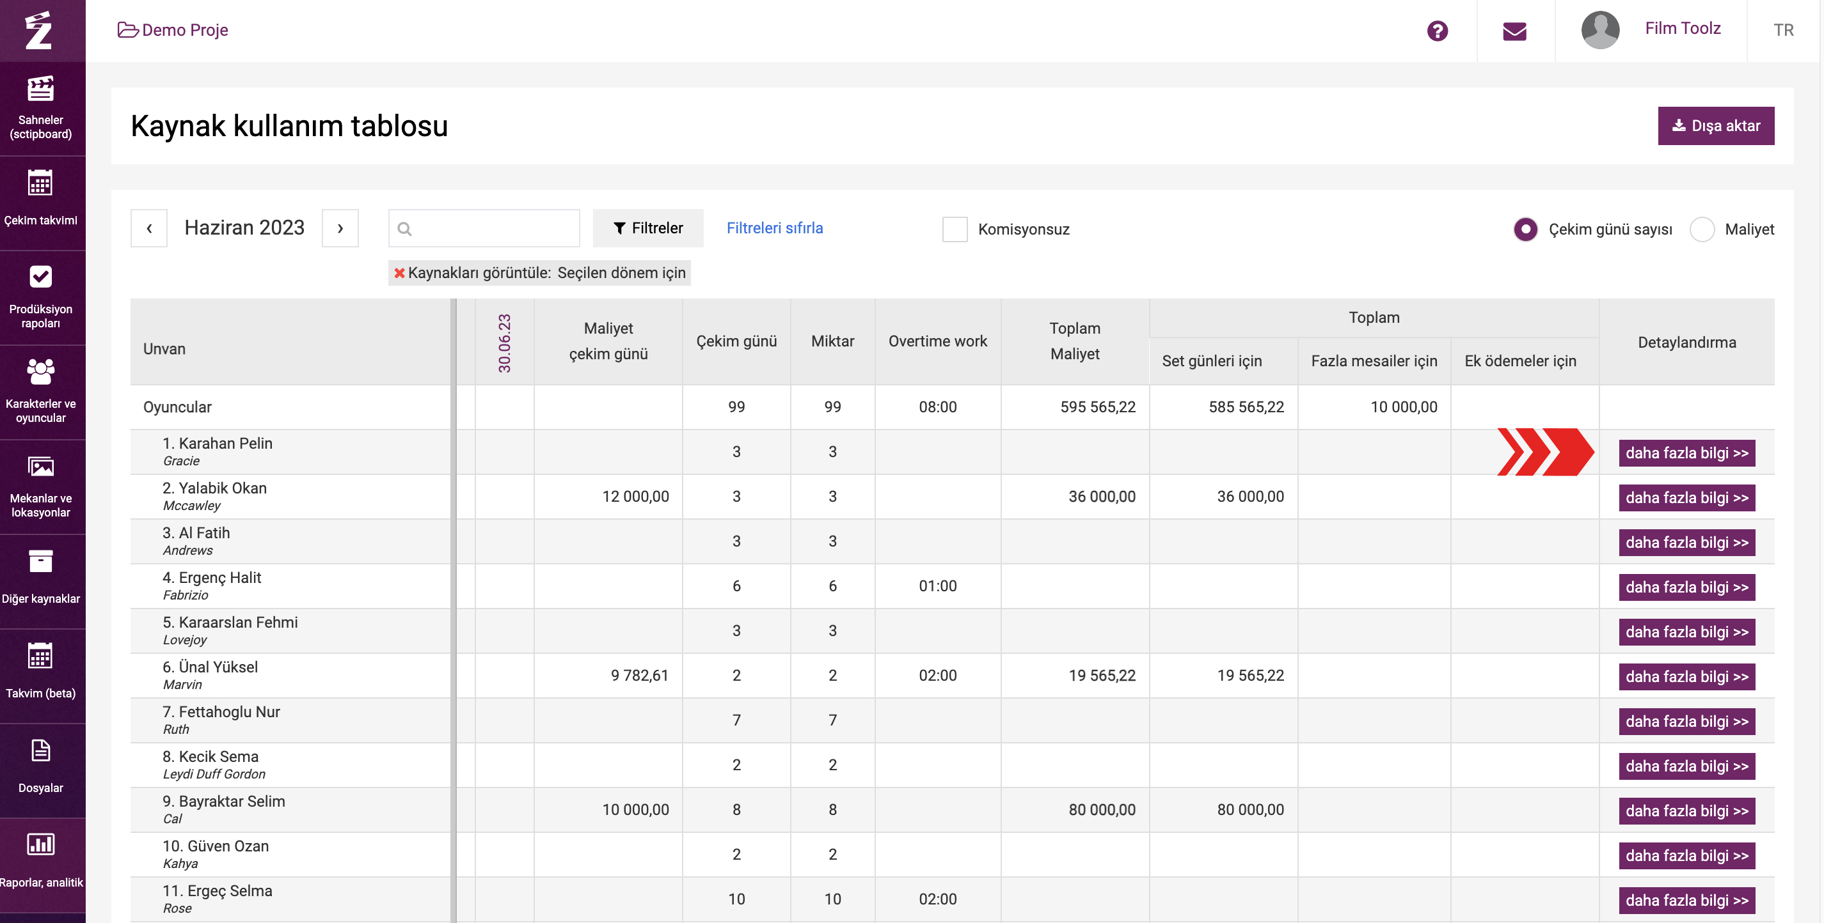Image resolution: width=1824 pixels, height=923 pixels.
Task: Show more info for Yalabik Okan
Action: pyautogui.click(x=1686, y=497)
